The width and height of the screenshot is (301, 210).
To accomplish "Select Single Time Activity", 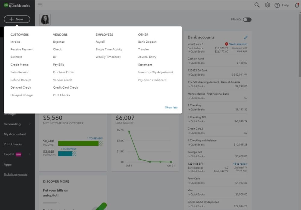I will pos(109,49).
